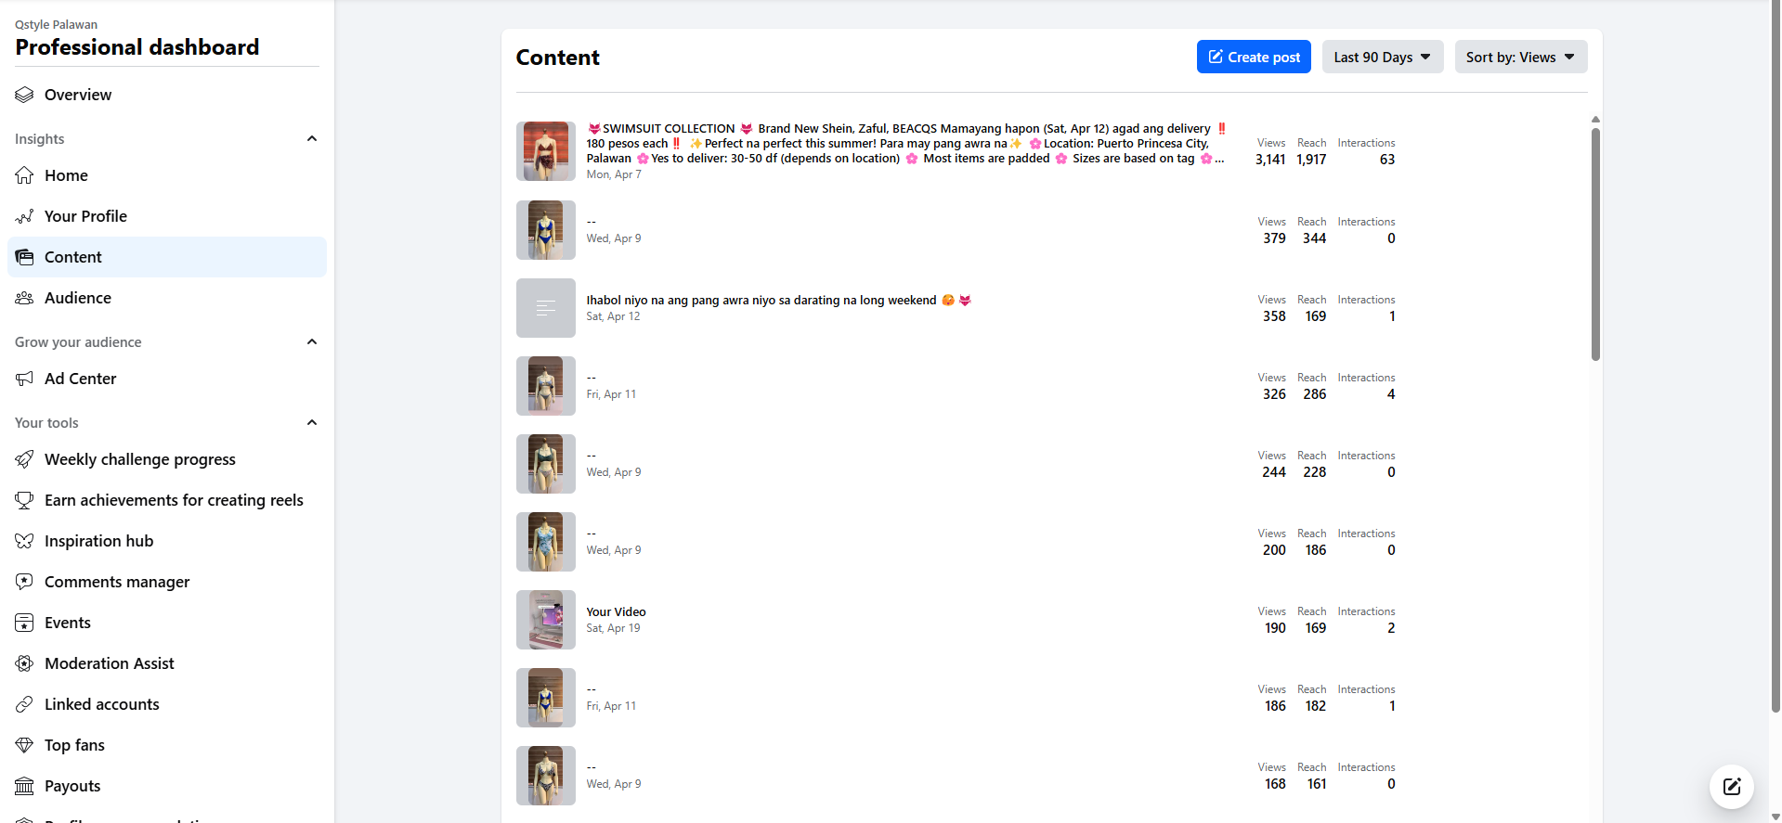Open the Top fans tool
Screen dimensions: 1782x823
coord(167,745)
